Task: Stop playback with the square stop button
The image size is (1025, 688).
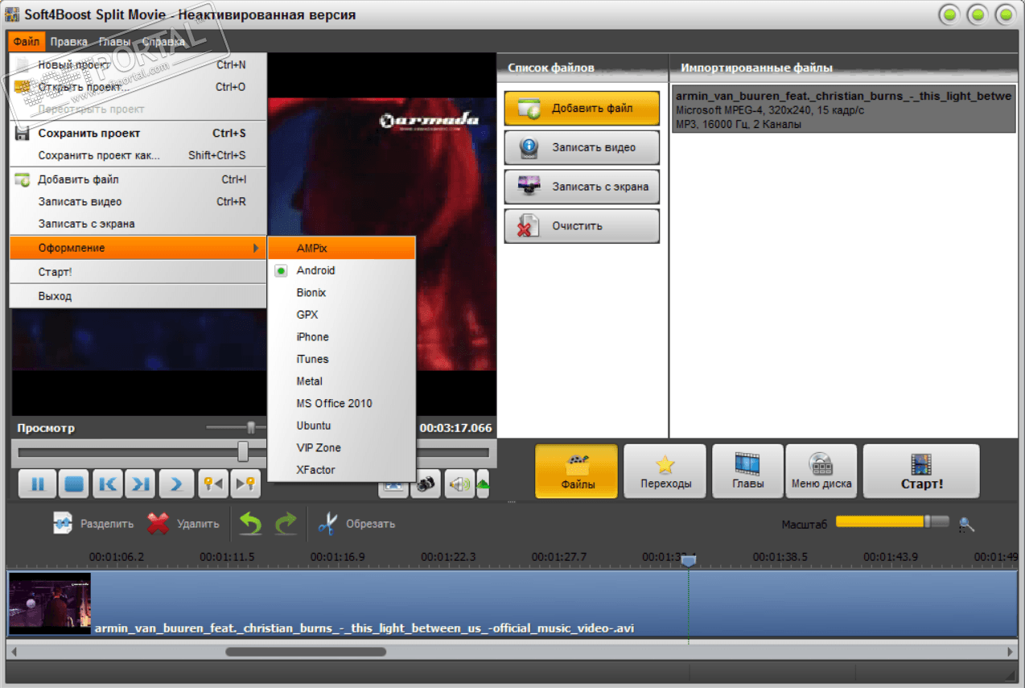Action: tap(74, 484)
